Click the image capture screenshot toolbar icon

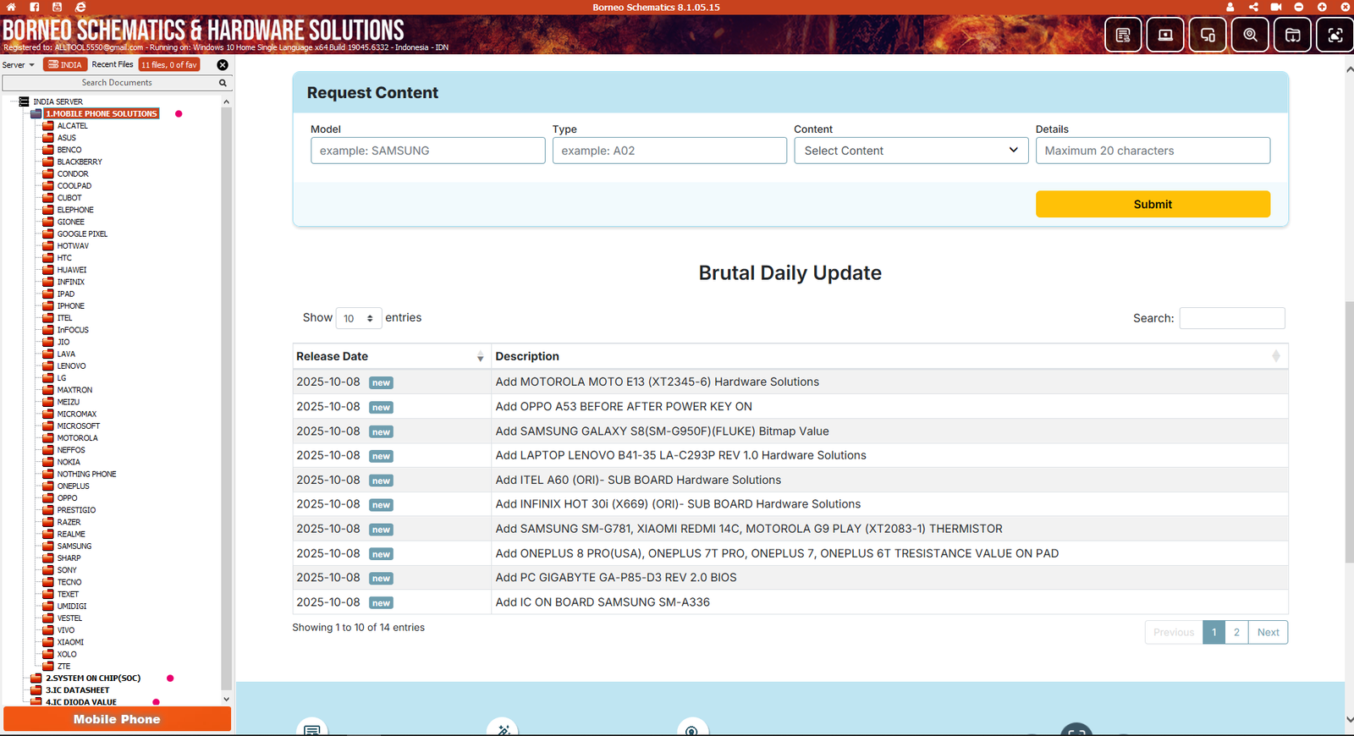pos(1335,35)
